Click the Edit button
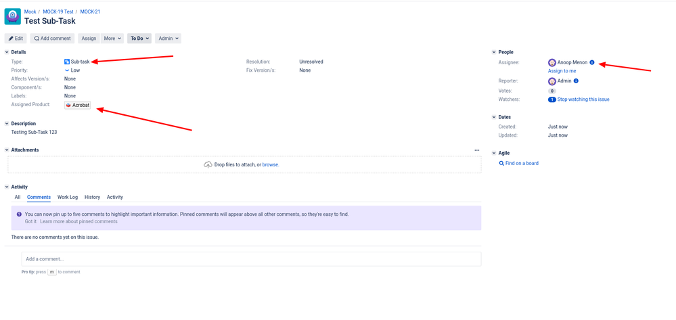The image size is (676, 320). coord(16,39)
